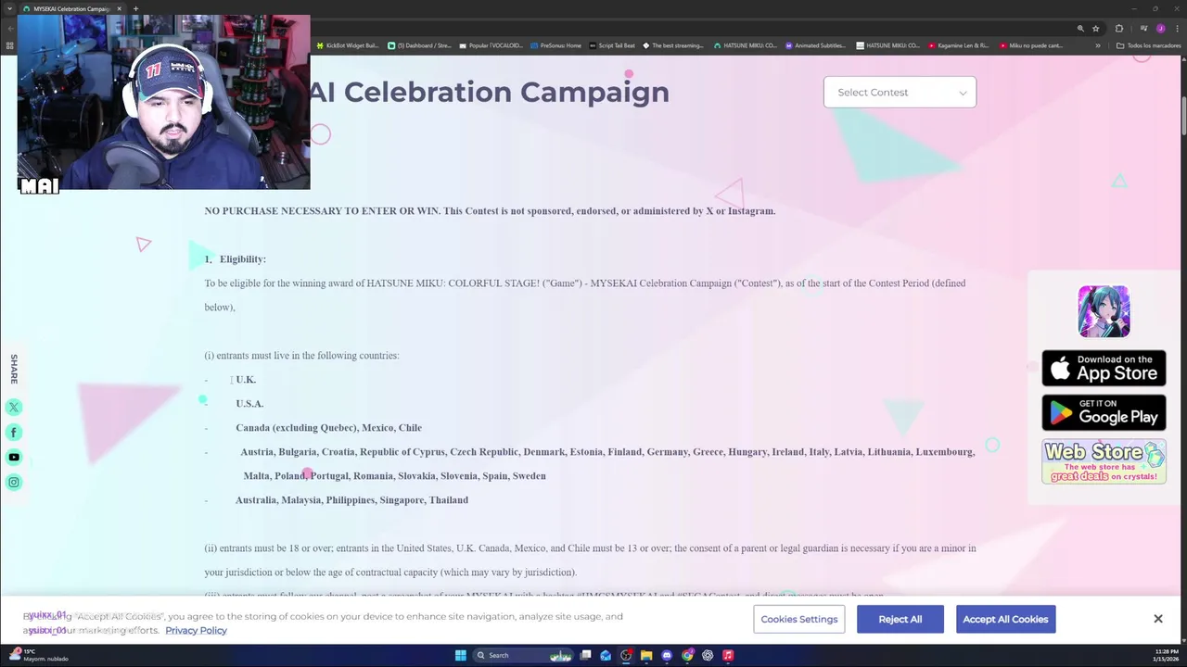1187x667 pixels.
Task: Click 'Canada (excluding Quebec), Mexico, Chile' text
Action: point(328,428)
